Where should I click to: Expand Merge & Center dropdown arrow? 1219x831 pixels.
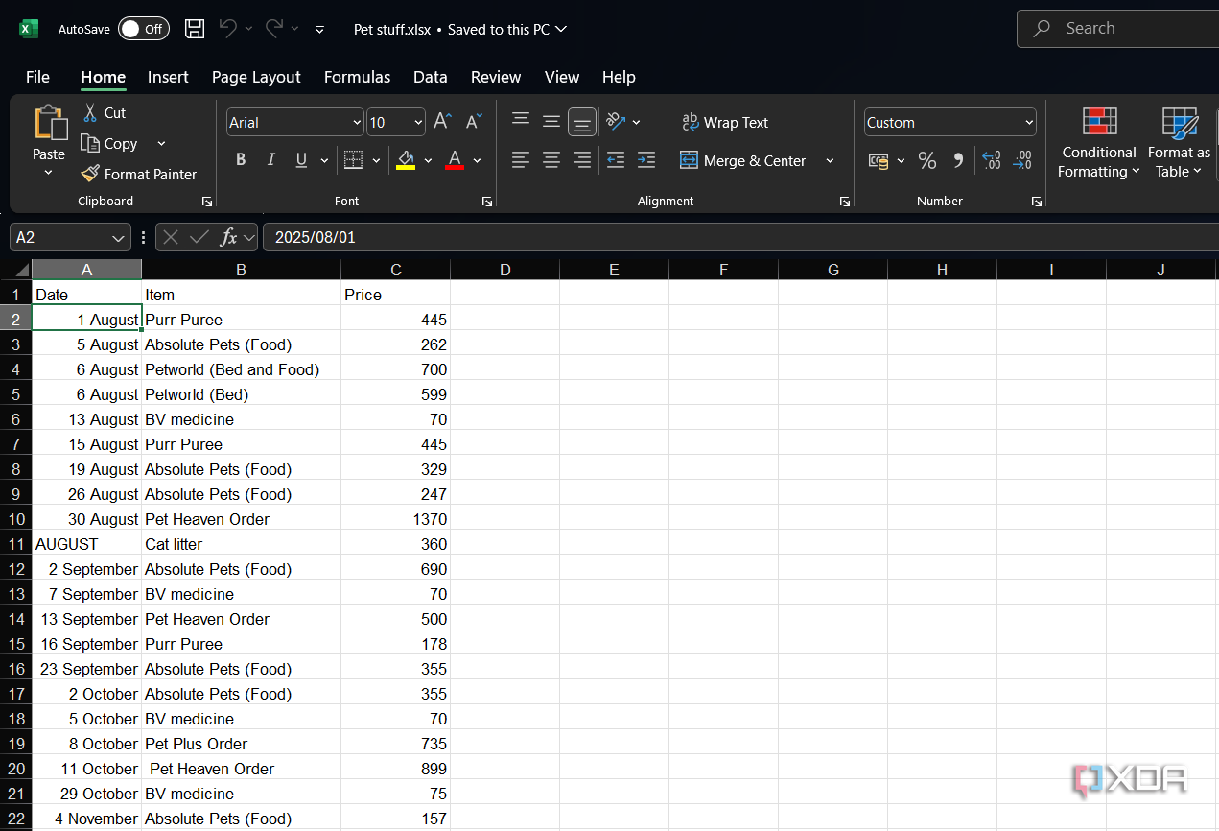(x=830, y=160)
